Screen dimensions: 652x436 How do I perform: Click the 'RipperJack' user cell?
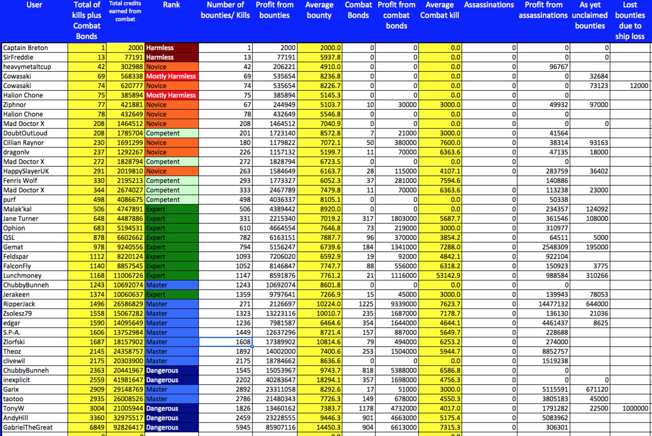tap(34, 304)
